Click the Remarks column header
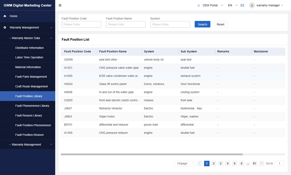291x175 pixels. [x=223, y=52]
